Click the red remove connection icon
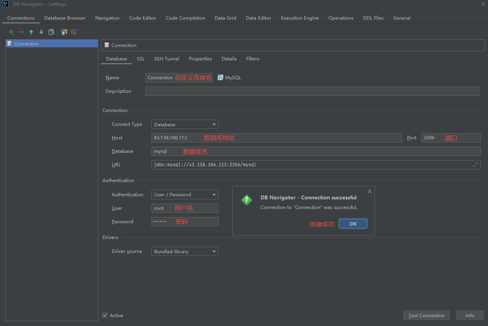 coord(21,32)
